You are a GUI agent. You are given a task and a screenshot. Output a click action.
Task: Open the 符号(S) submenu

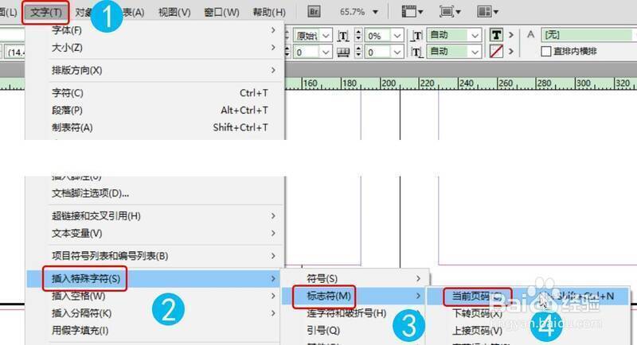[x=355, y=278]
